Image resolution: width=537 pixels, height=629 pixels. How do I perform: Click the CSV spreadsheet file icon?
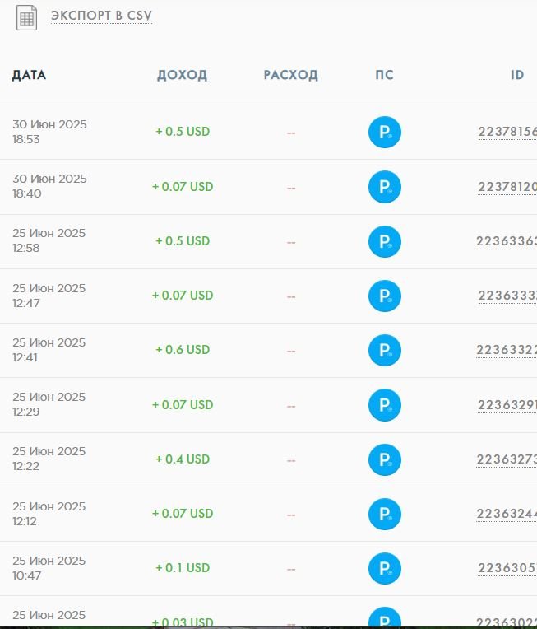pyautogui.click(x=26, y=18)
